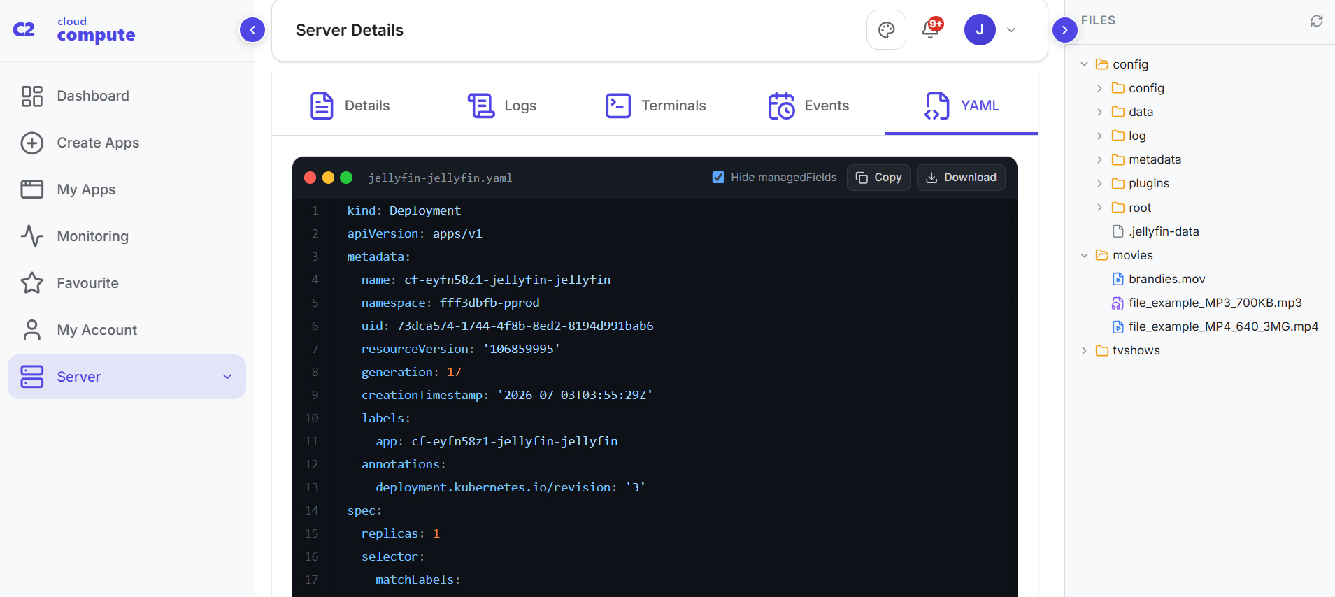This screenshot has width=1335, height=597.
Task: Open Favourite in sidebar
Action: pyautogui.click(x=127, y=283)
